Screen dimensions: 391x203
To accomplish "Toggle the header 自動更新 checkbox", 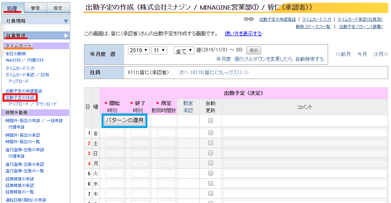I will click(x=211, y=120).
